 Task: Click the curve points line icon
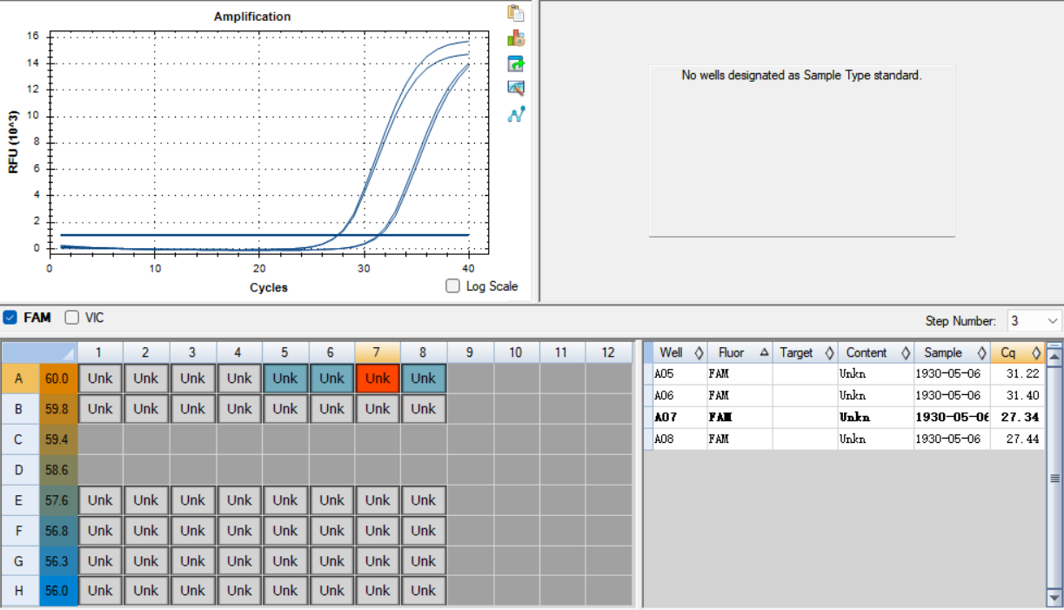516,114
